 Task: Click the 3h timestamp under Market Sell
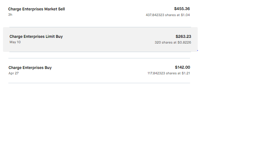pos(10,15)
